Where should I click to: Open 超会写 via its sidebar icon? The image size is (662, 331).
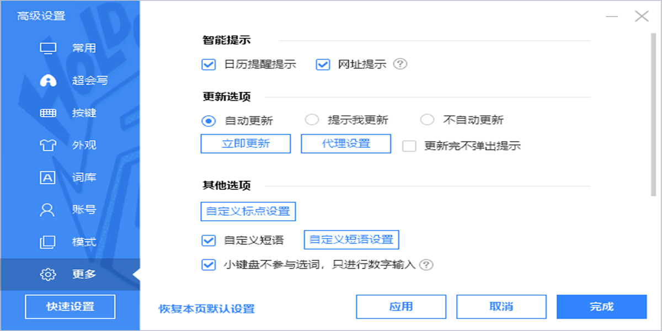[49, 81]
